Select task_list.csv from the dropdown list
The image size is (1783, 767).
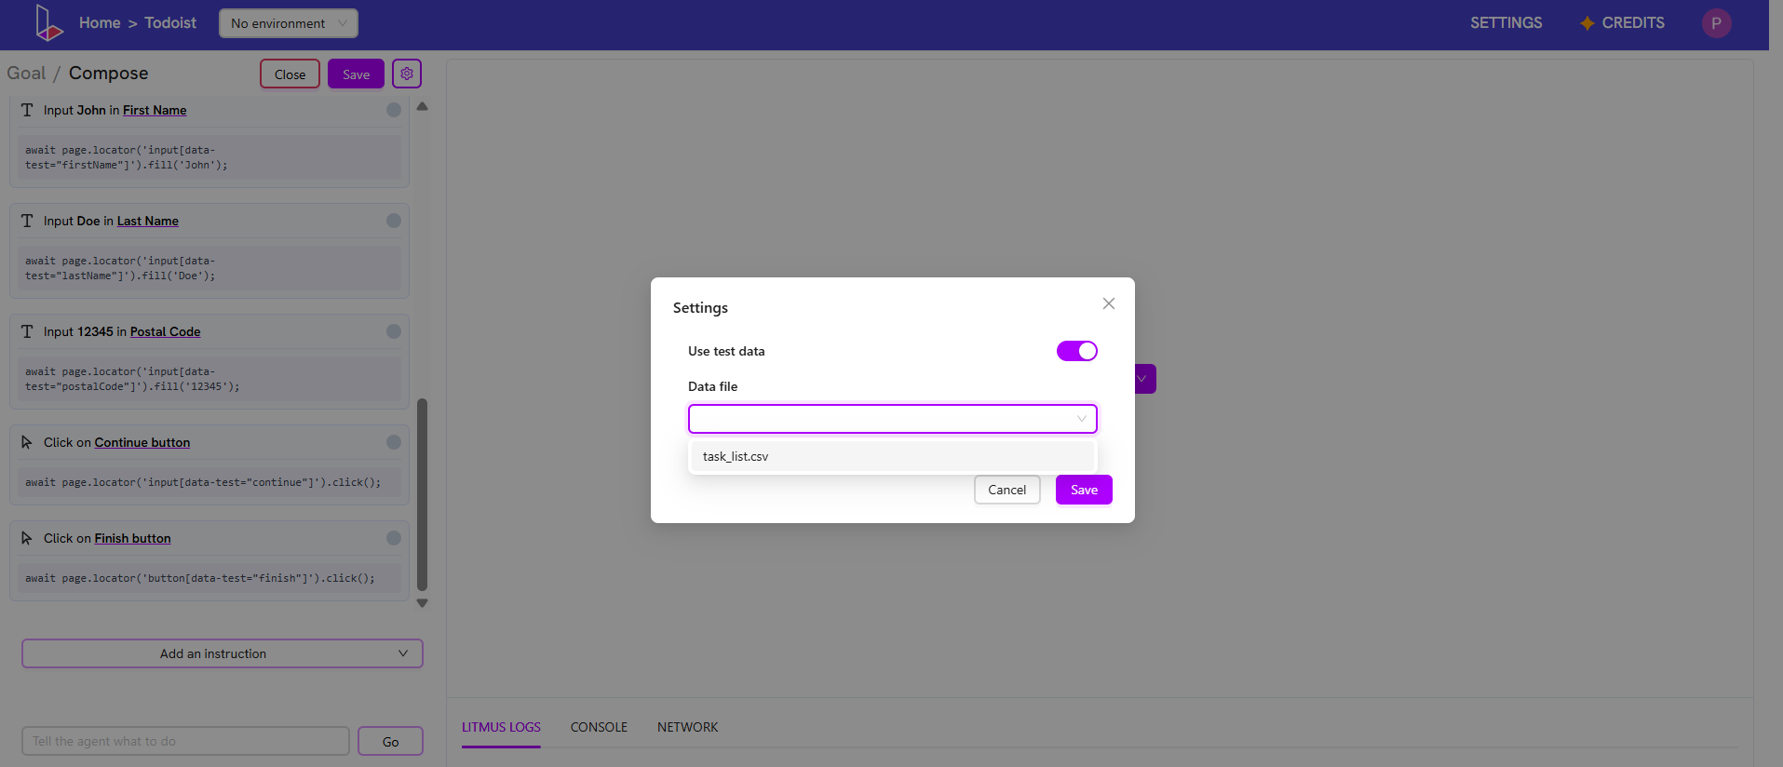click(x=893, y=456)
